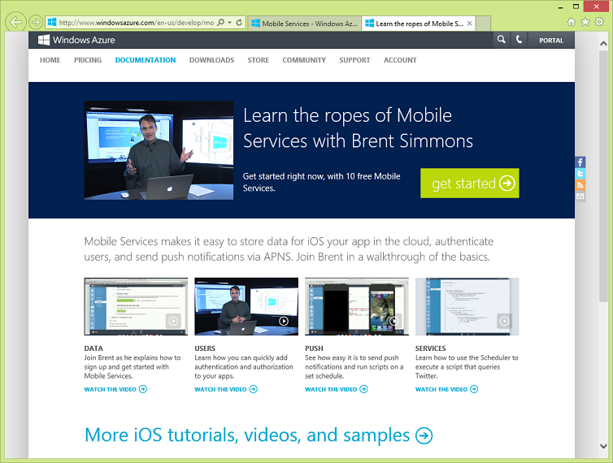The image size is (613, 463).
Task: Click the scrollbar down arrow
Action: coord(603,446)
